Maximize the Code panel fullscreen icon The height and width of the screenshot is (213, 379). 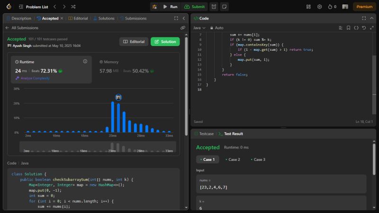364,18
